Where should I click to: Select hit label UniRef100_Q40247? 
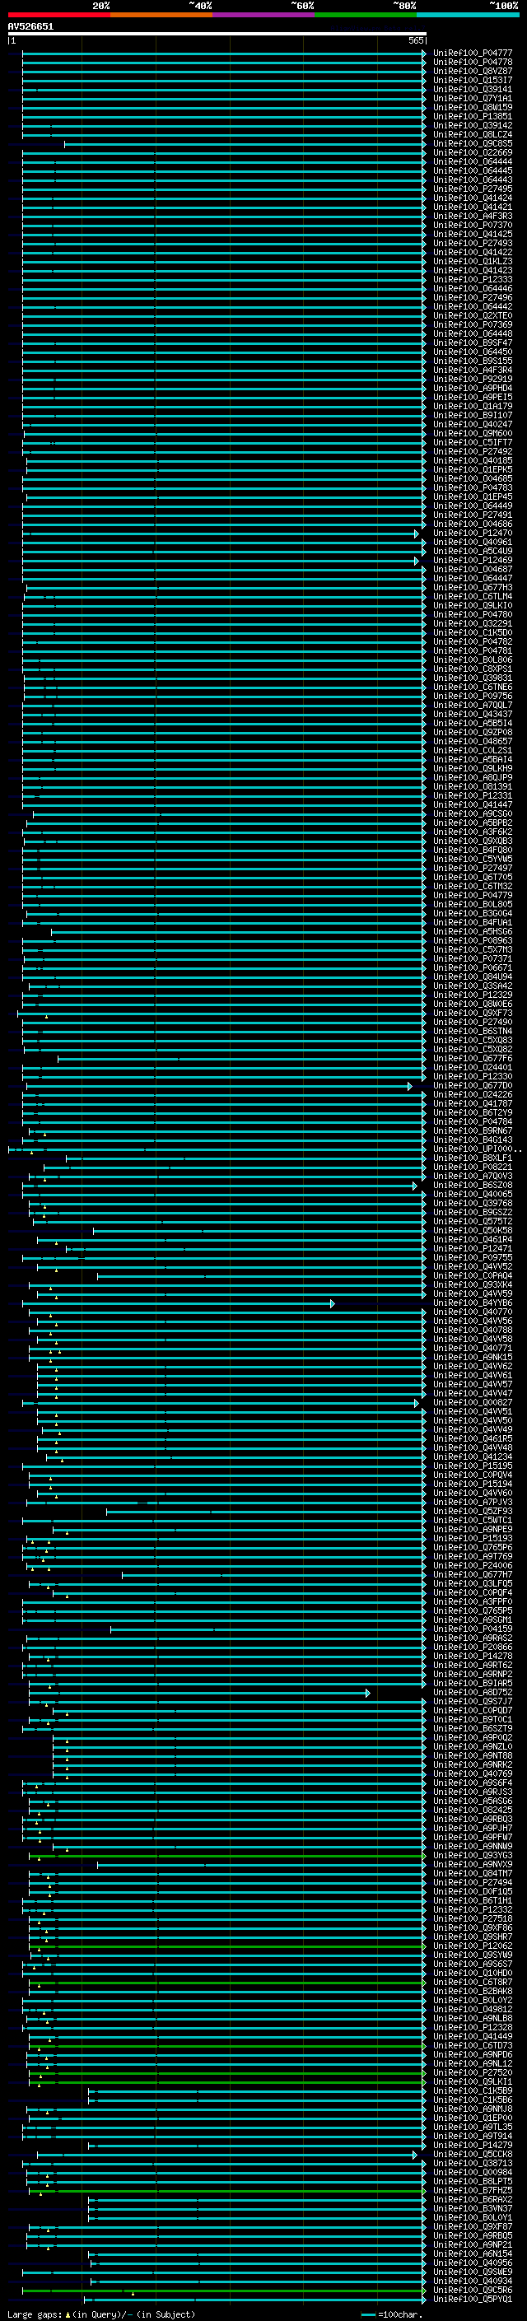473,424
